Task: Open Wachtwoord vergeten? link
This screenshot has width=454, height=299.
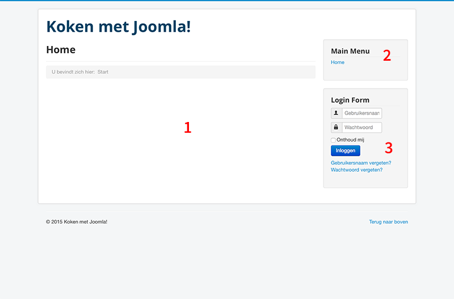Action: 357,170
